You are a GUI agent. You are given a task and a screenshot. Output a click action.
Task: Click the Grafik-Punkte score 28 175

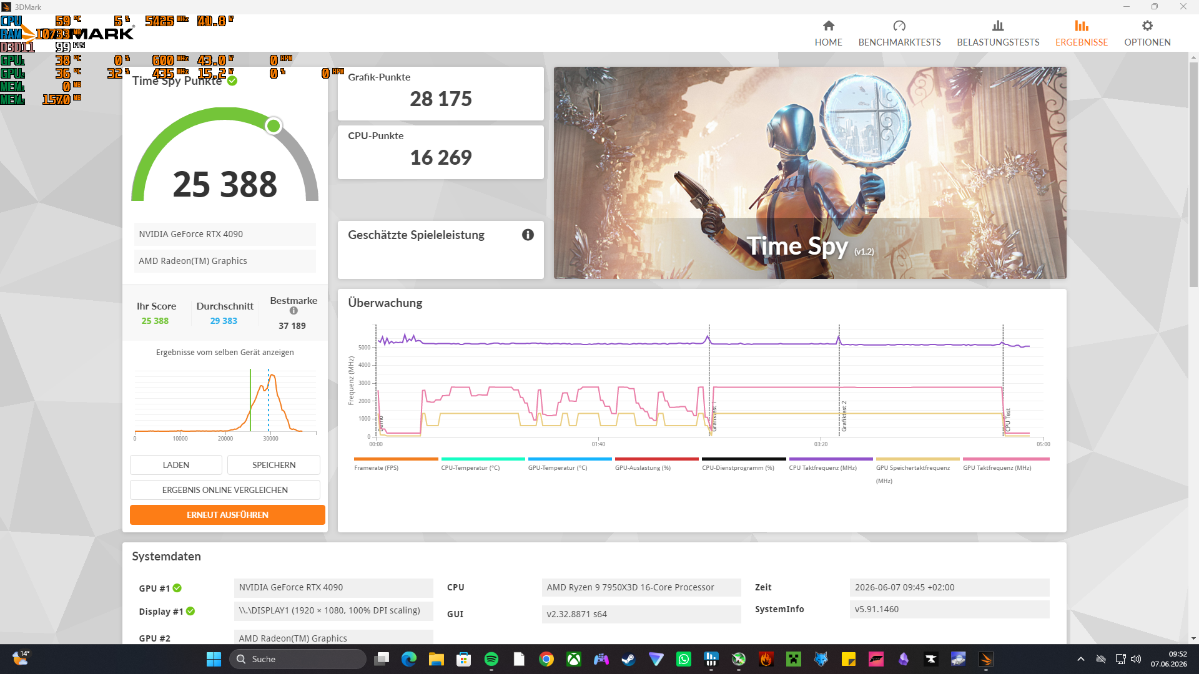pos(441,99)
